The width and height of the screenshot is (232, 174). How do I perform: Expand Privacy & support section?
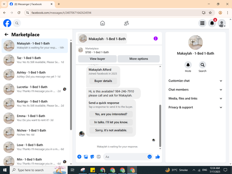[195, 107]
